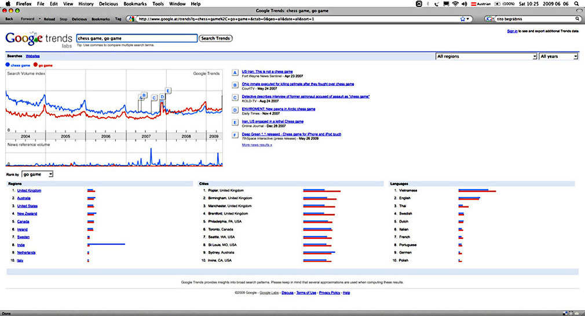Open the United Kingdom region link
Viewport: 585px width, 316px height.
[x=29, y=191]
